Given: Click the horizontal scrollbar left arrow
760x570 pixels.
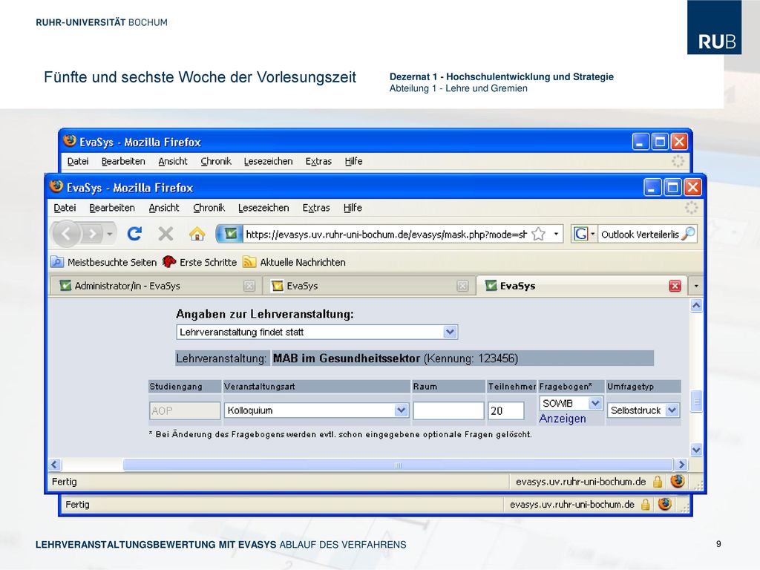Looking at the screenshot, I should 54,465.
